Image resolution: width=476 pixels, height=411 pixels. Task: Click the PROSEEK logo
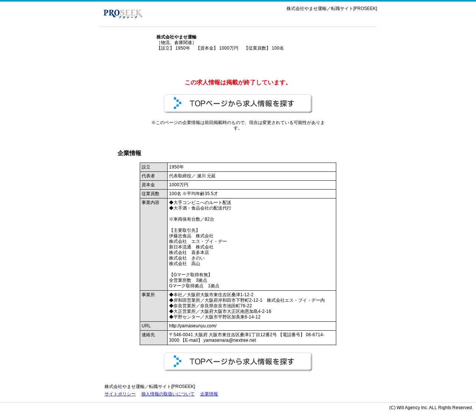pyautogui.click(x=123, y=14)
